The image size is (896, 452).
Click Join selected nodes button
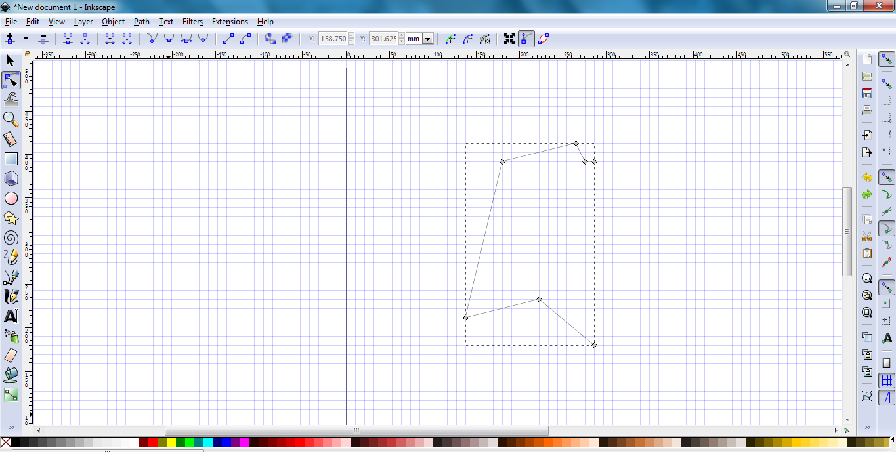[x=68, y=39]
